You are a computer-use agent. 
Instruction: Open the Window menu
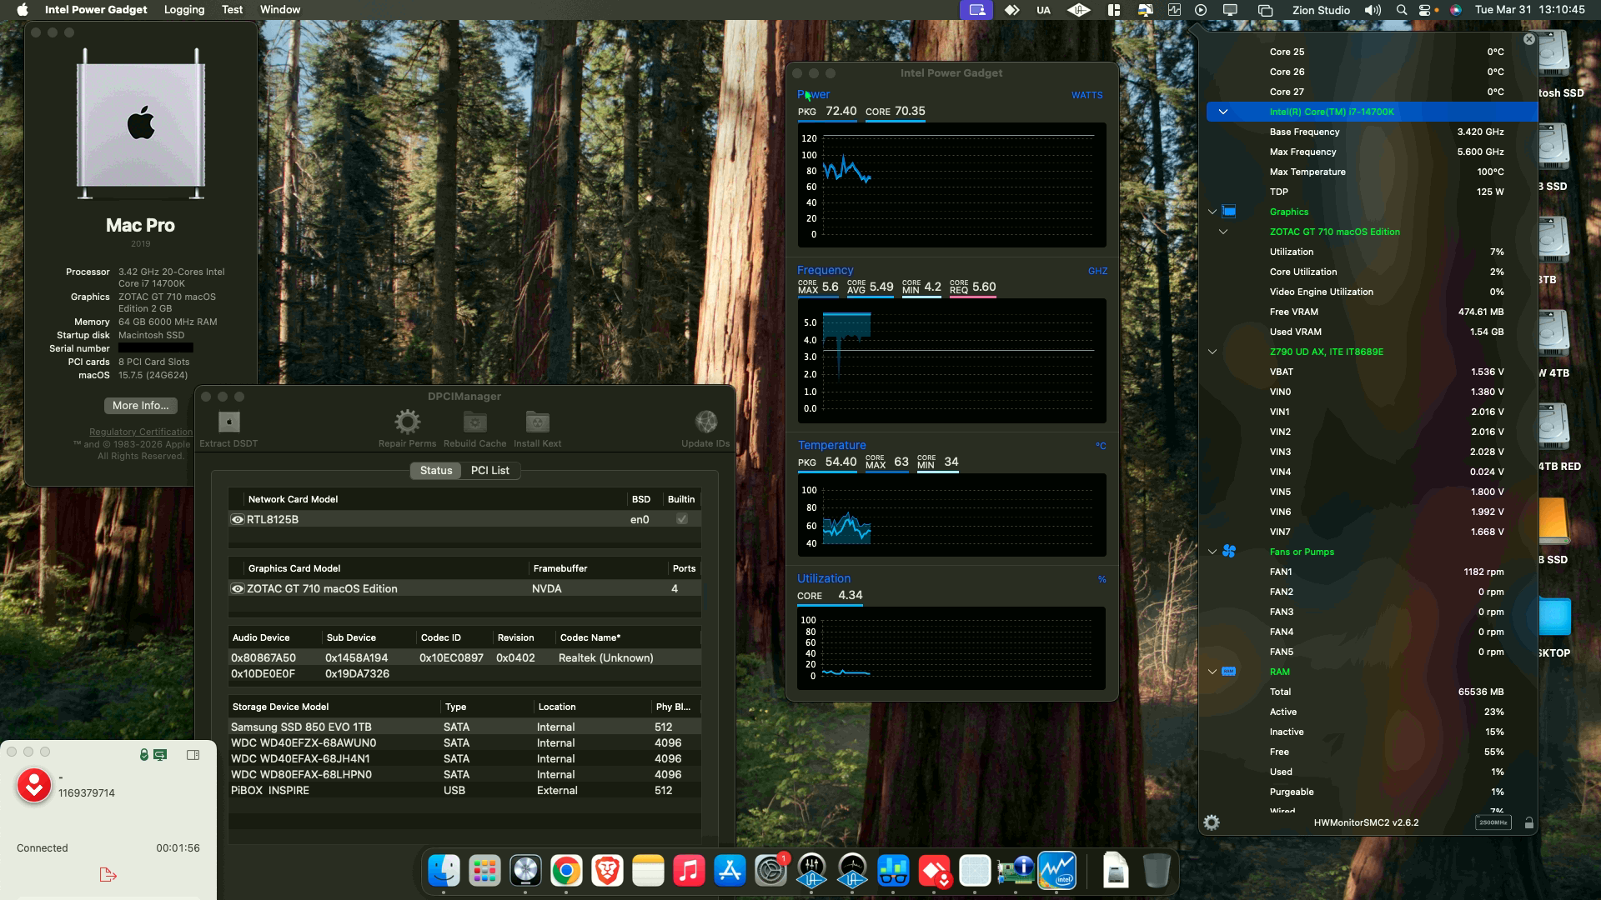(x=279, y=10)
